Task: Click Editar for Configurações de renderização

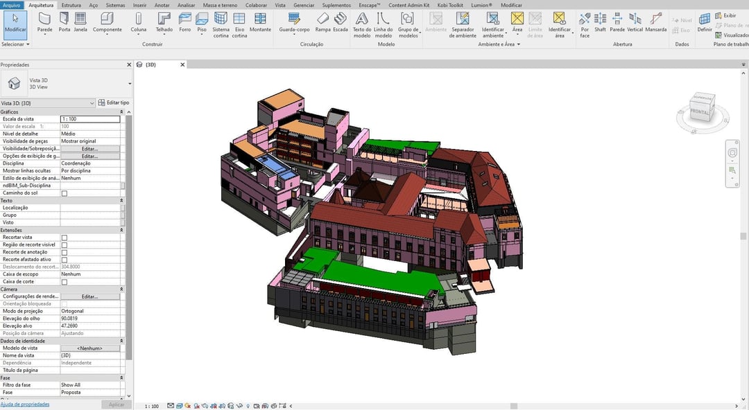Action: tap(89, 297)
